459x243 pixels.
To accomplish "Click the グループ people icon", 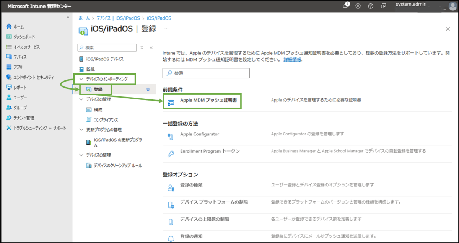I will coord(9,108).
